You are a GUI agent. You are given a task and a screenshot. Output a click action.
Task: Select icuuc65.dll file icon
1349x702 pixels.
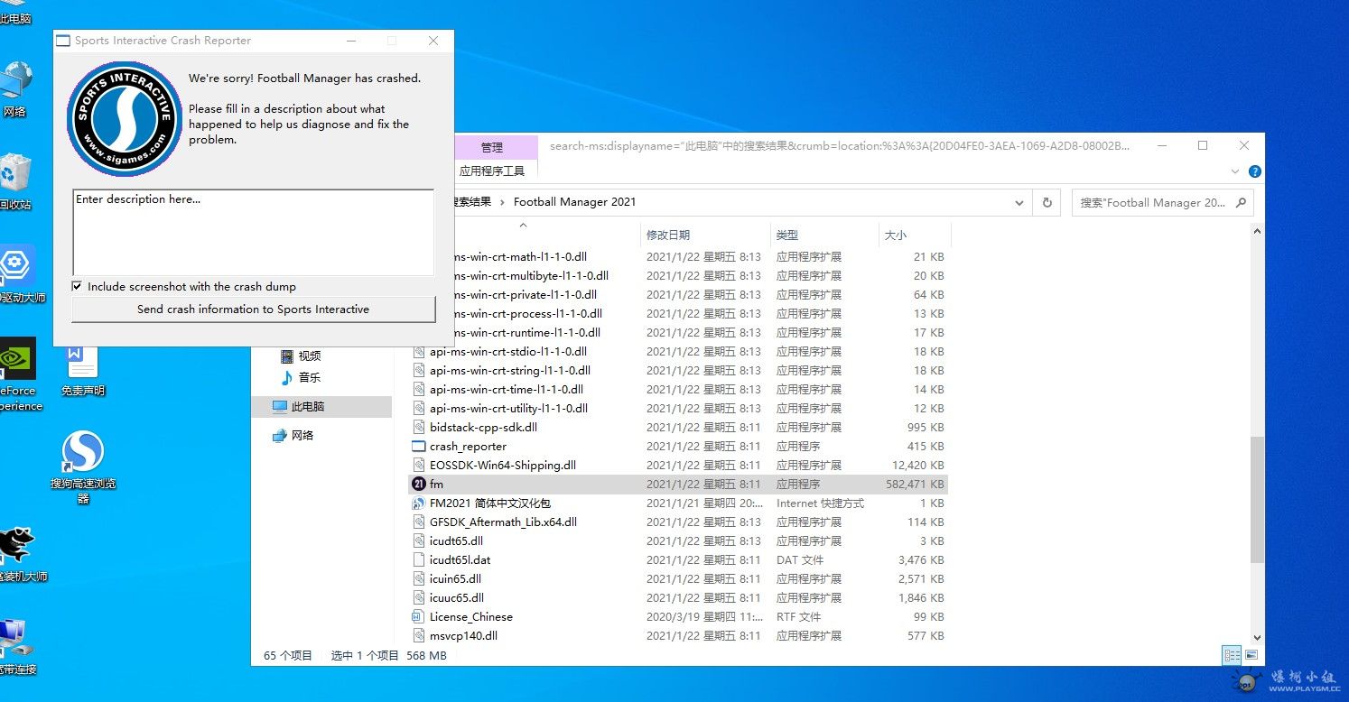[x=418, y=598]
